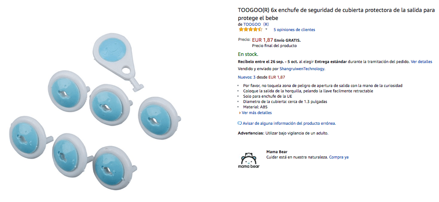This screenshot has height=202, width=439.
Task: Expand the rating dropdown arrow
Action: point(266,29)
